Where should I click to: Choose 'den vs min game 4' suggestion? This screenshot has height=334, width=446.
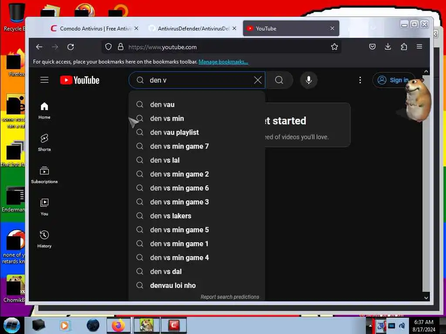pyautogui.click(x=197, y=257)
